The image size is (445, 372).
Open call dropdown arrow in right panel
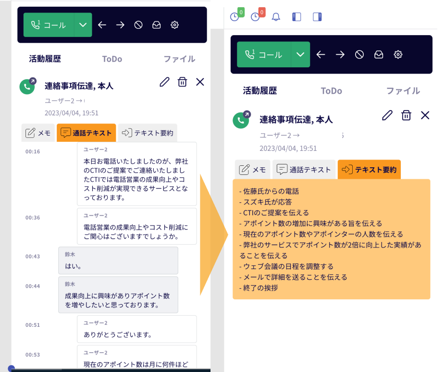click(300, 54)
